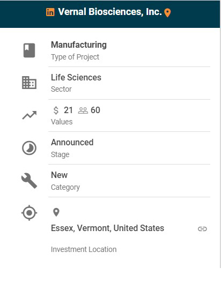Click the trending-up Values icon
This screenshot has height=304, width=221.
[30, 115]
